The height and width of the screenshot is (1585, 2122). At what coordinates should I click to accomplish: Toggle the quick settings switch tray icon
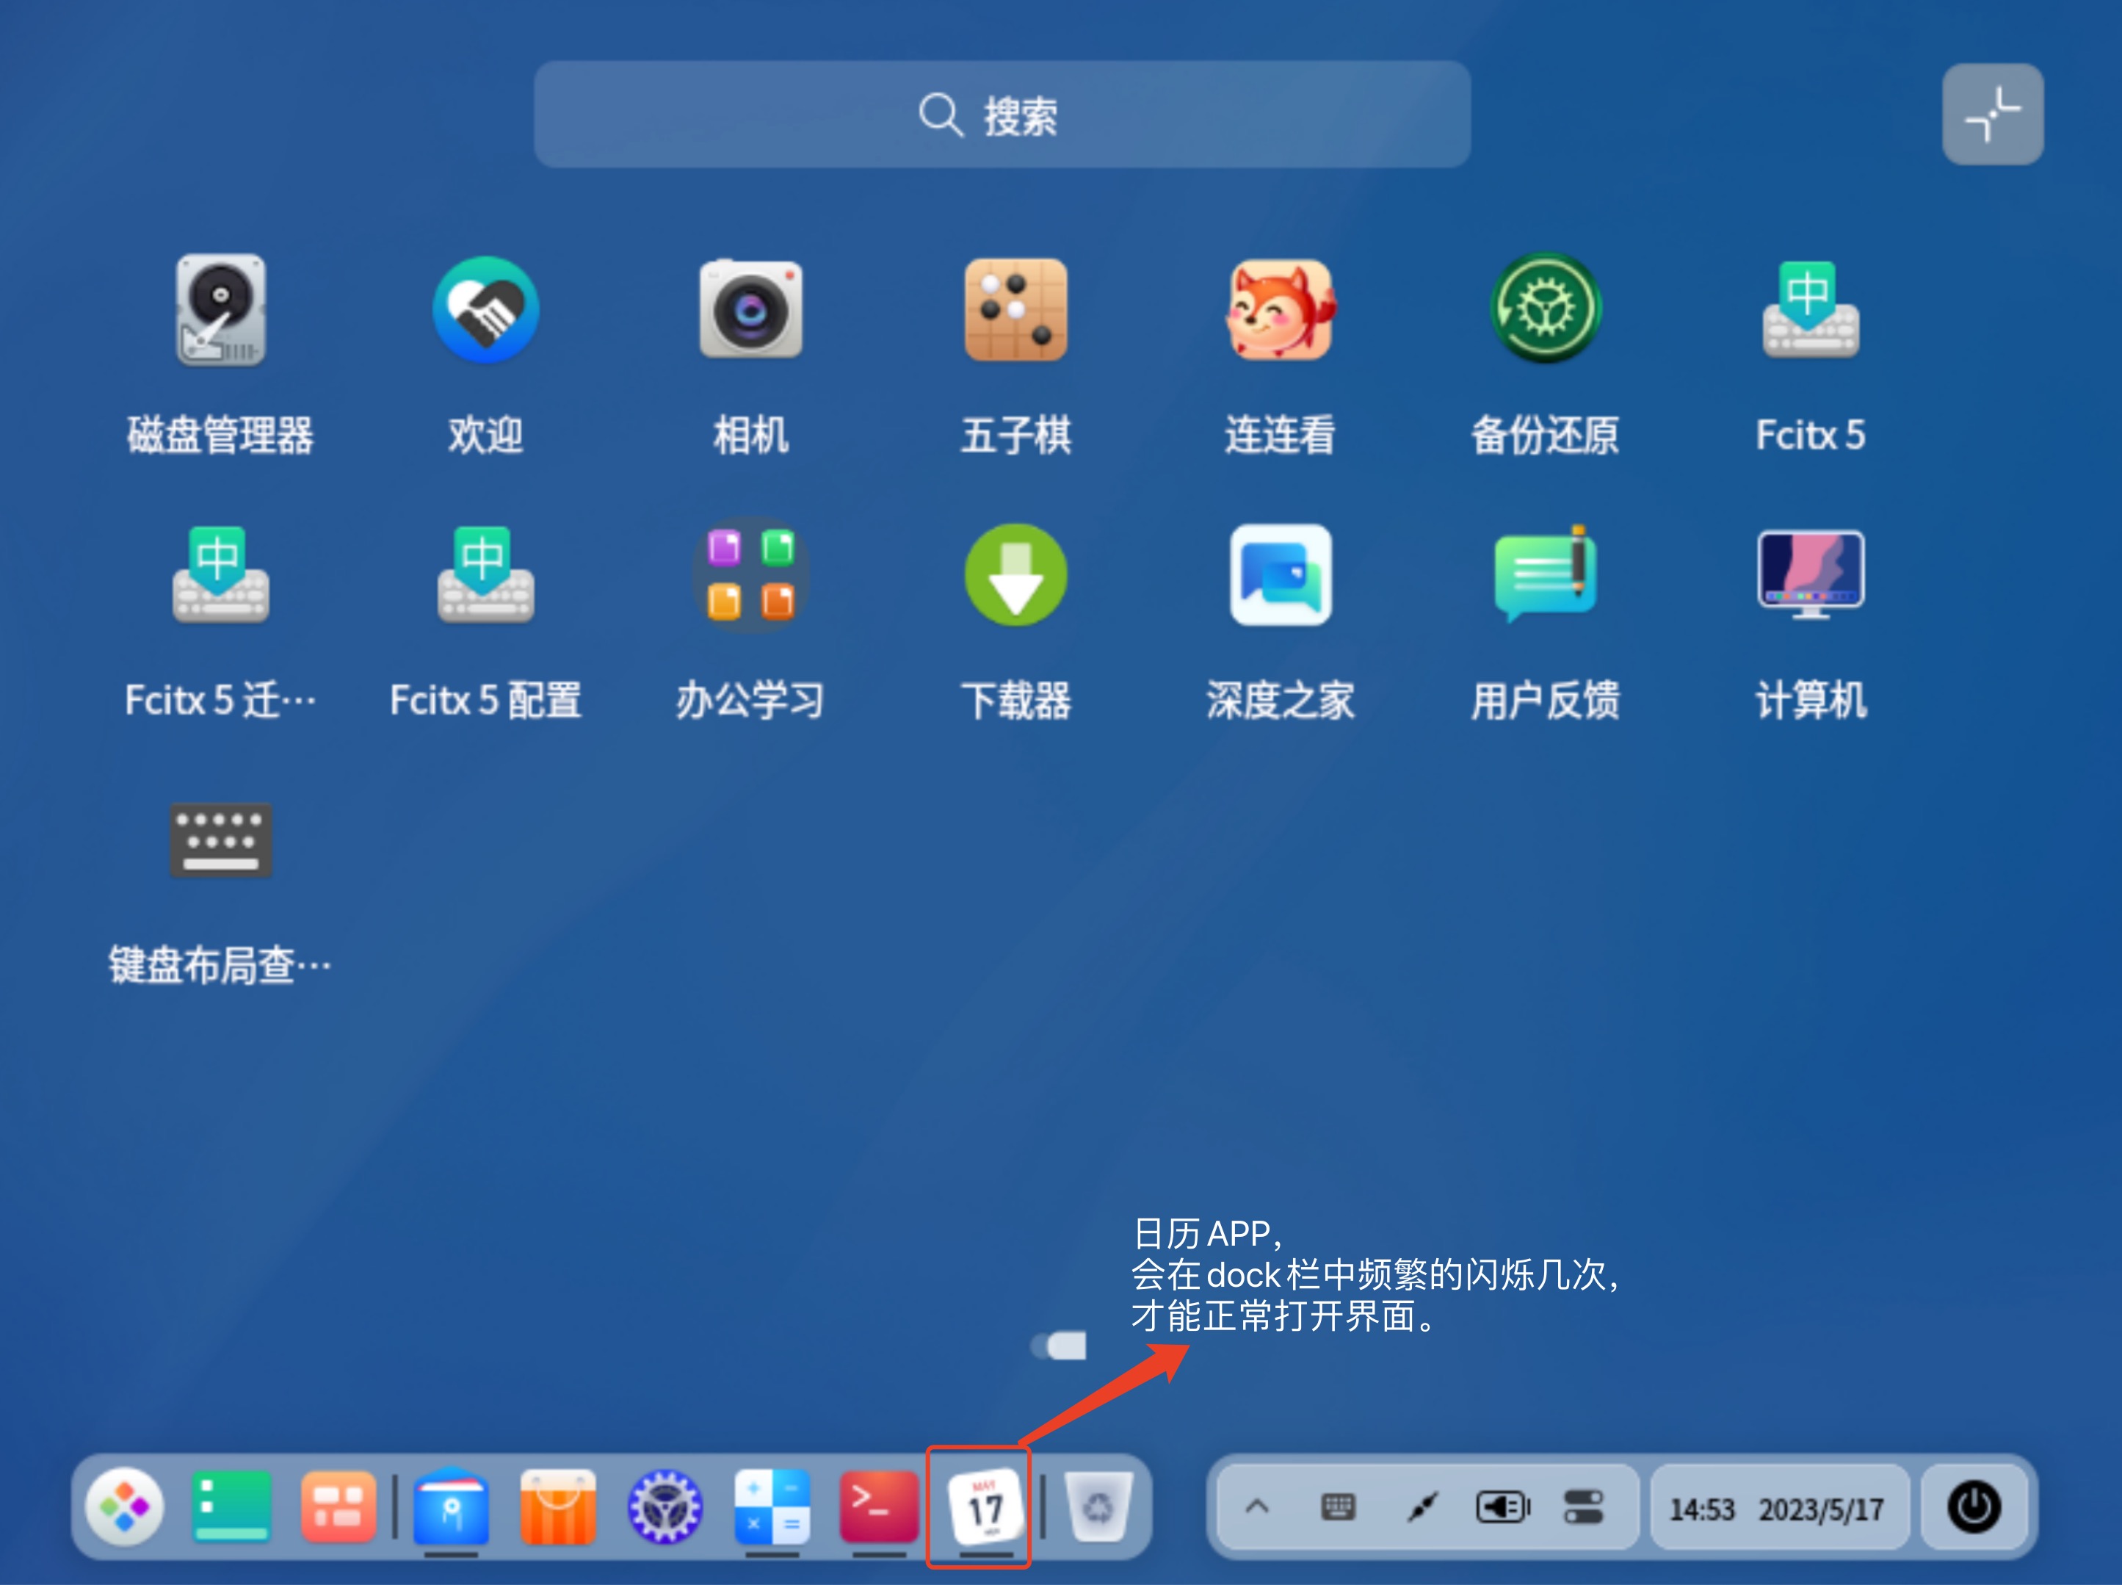[1582, 1507]
